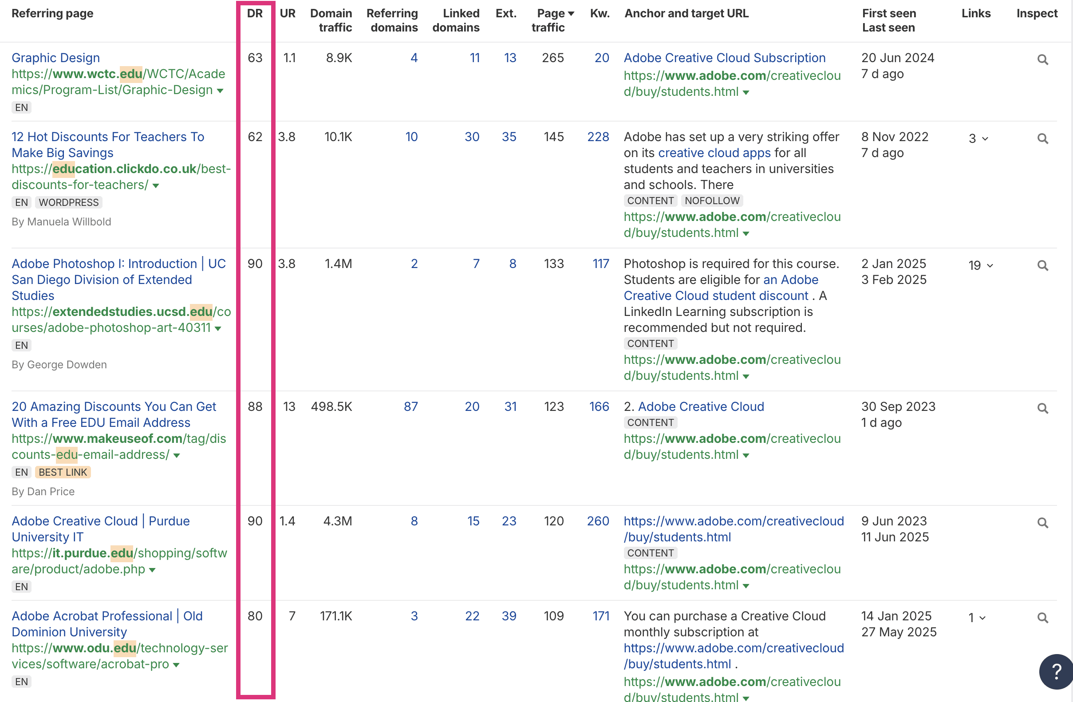The height and width of the screenshot is (702, 1073).
Task: Expand makeuseof.com URL dropdown arrow
Action: tap(177, 455)
